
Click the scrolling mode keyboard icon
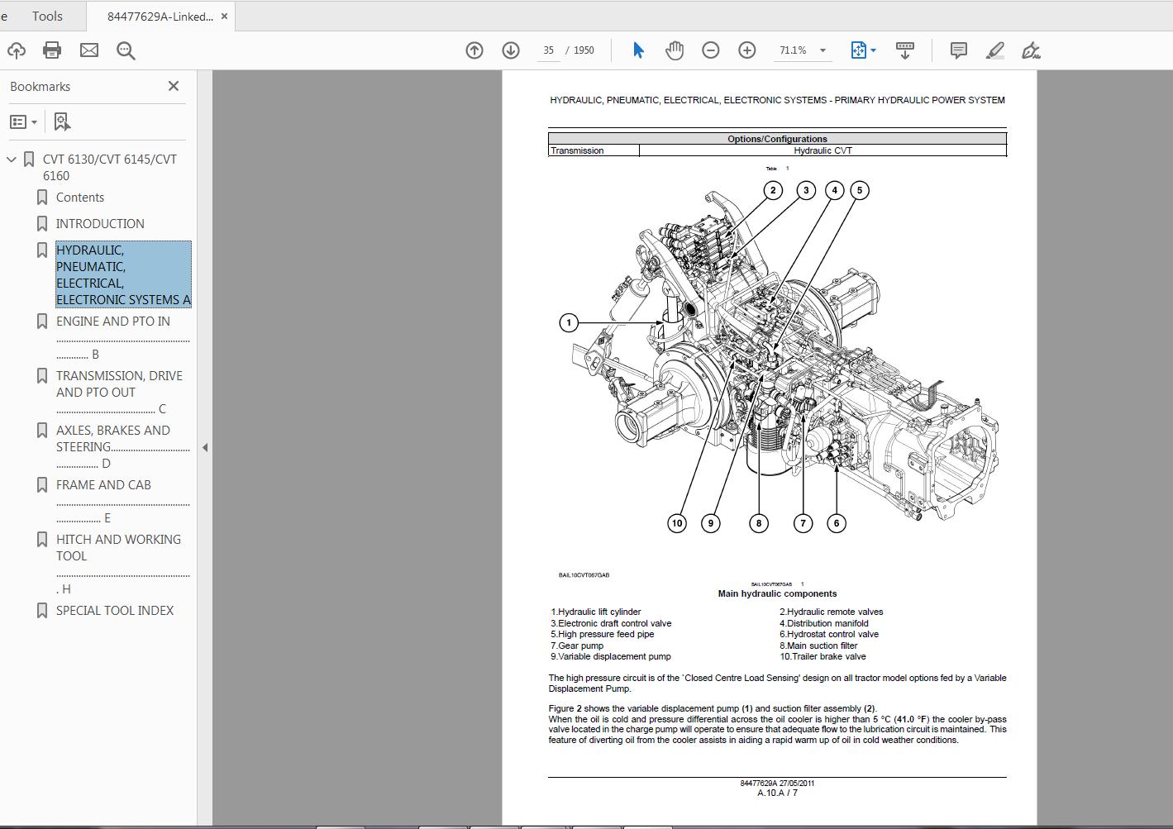tap(905, 50)
